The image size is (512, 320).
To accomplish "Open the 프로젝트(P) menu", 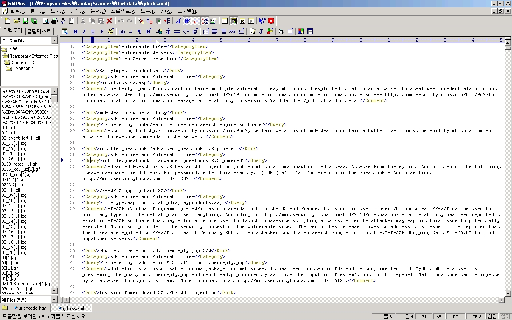I will pos(123,11).
